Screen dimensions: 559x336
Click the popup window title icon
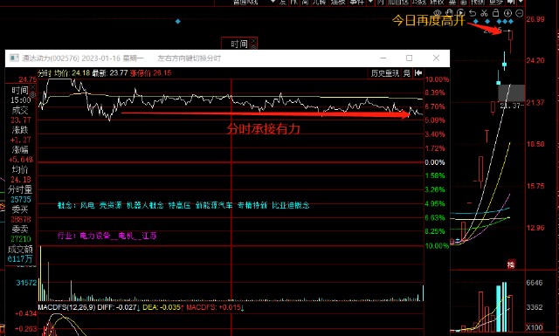click(14, 58)
